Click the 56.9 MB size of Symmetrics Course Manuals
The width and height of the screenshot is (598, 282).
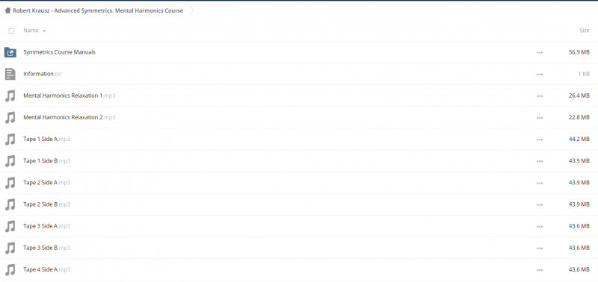pyautogui.click(x=579, y=52)
